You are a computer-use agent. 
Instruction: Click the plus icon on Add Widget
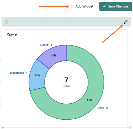tap(72, 6)
